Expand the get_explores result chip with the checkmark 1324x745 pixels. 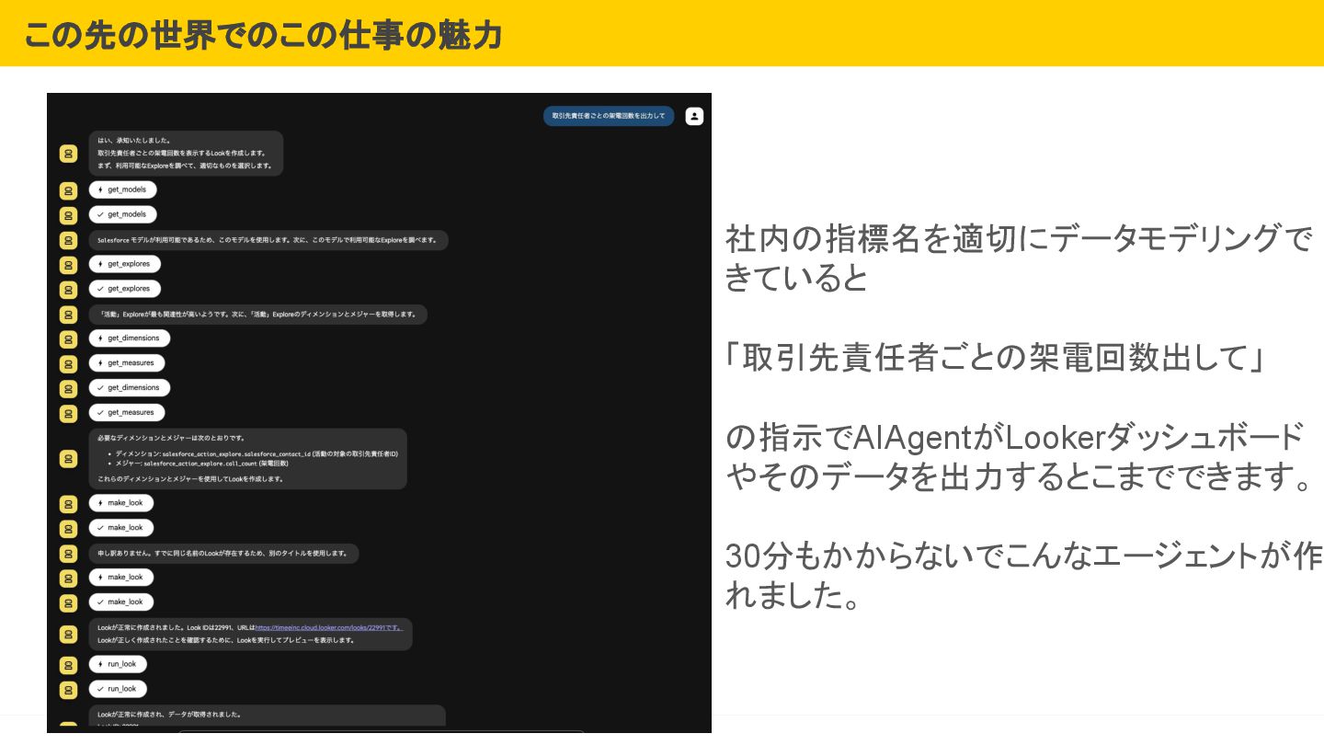(x=125, y=289)
